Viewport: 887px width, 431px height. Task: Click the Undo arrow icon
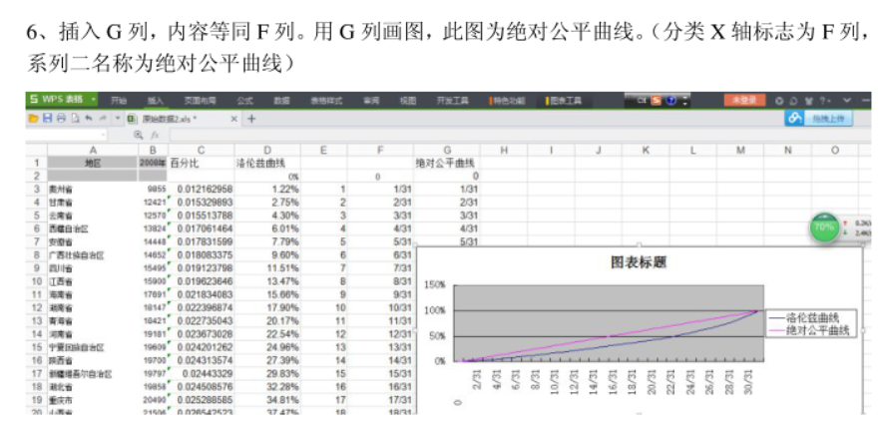(x=88, y=119)
